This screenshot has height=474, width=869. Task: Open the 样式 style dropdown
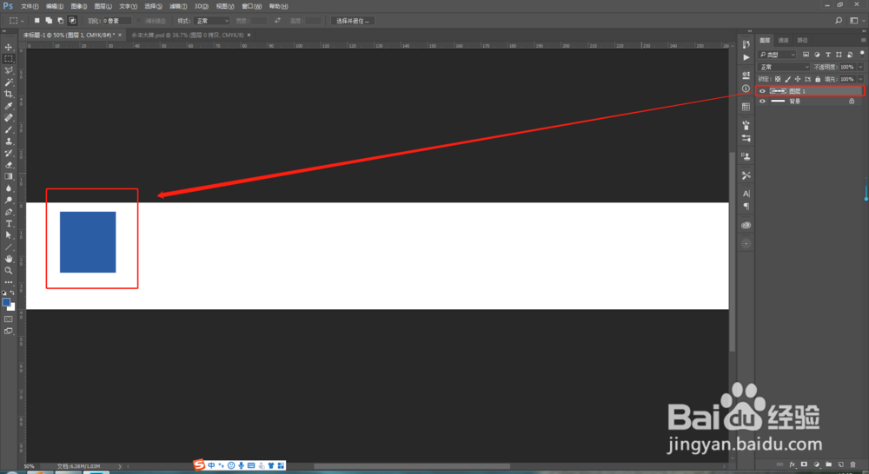[212, 21]
